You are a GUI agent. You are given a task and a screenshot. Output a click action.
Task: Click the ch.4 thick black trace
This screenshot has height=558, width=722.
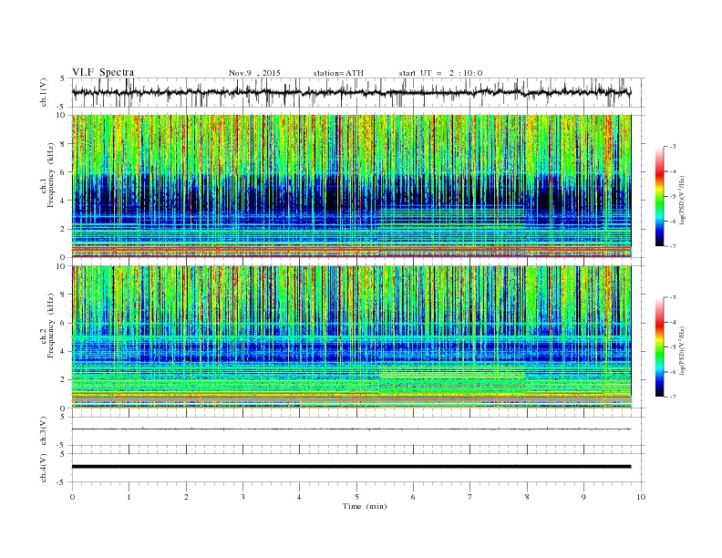coord(352,467)
